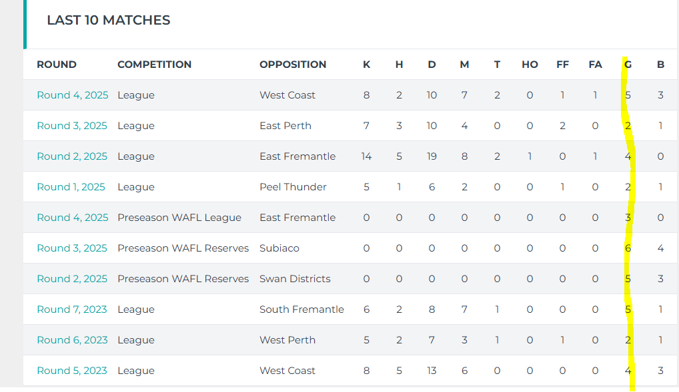Click the highlighted G goals column header
This screenshot has height=392, width=679.
(x=628, y=65)
